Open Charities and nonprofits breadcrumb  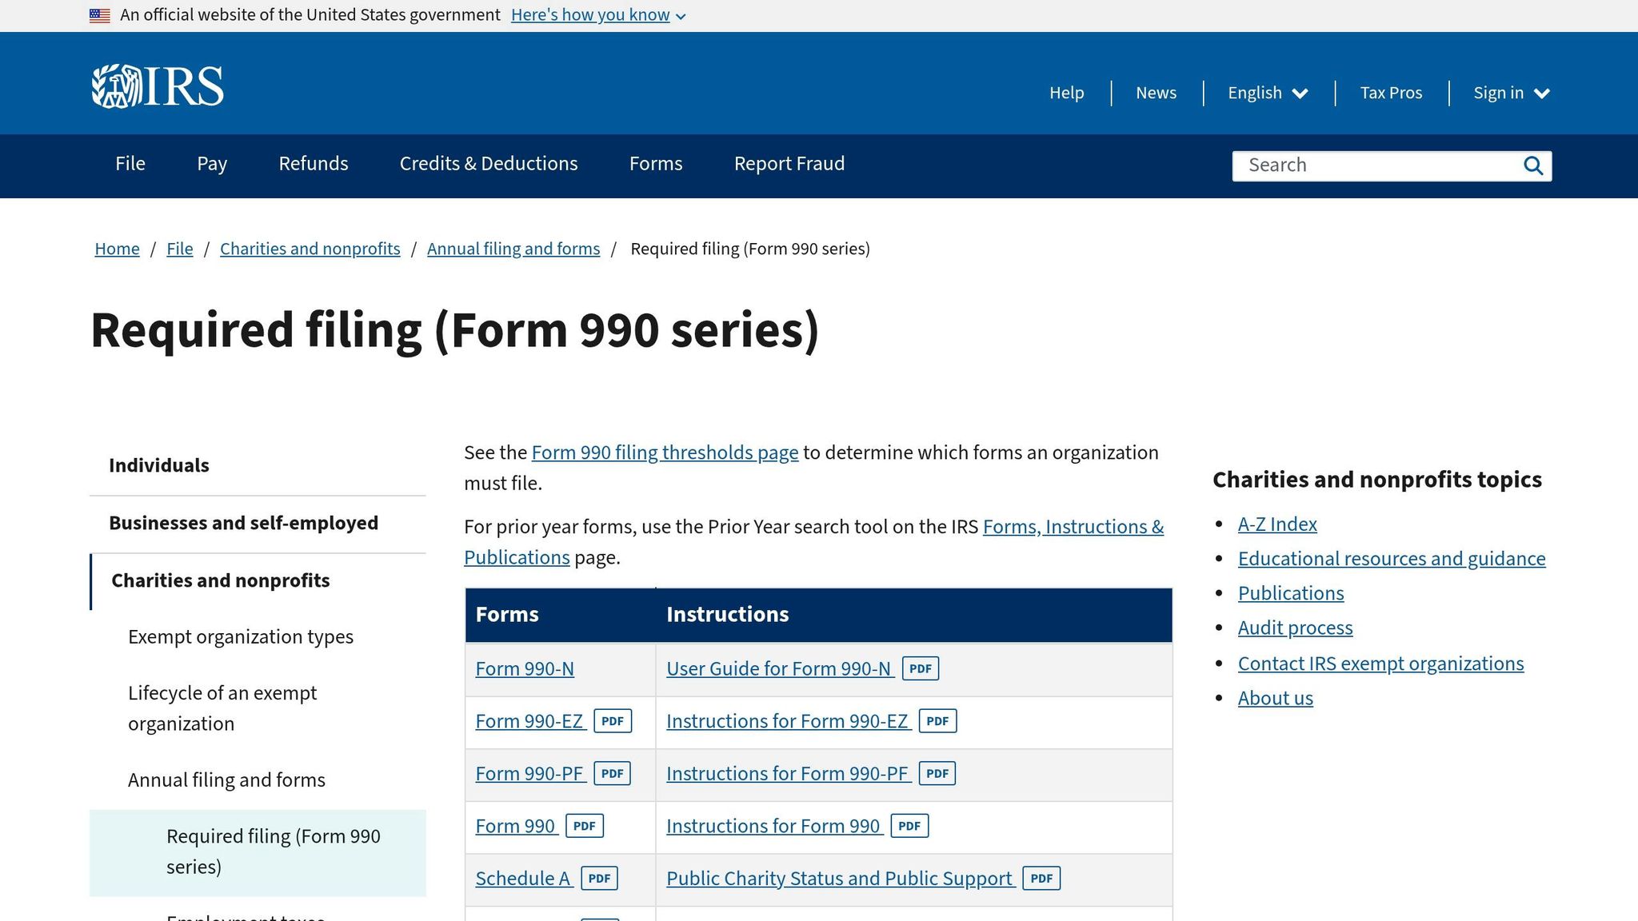pos(310,249)
